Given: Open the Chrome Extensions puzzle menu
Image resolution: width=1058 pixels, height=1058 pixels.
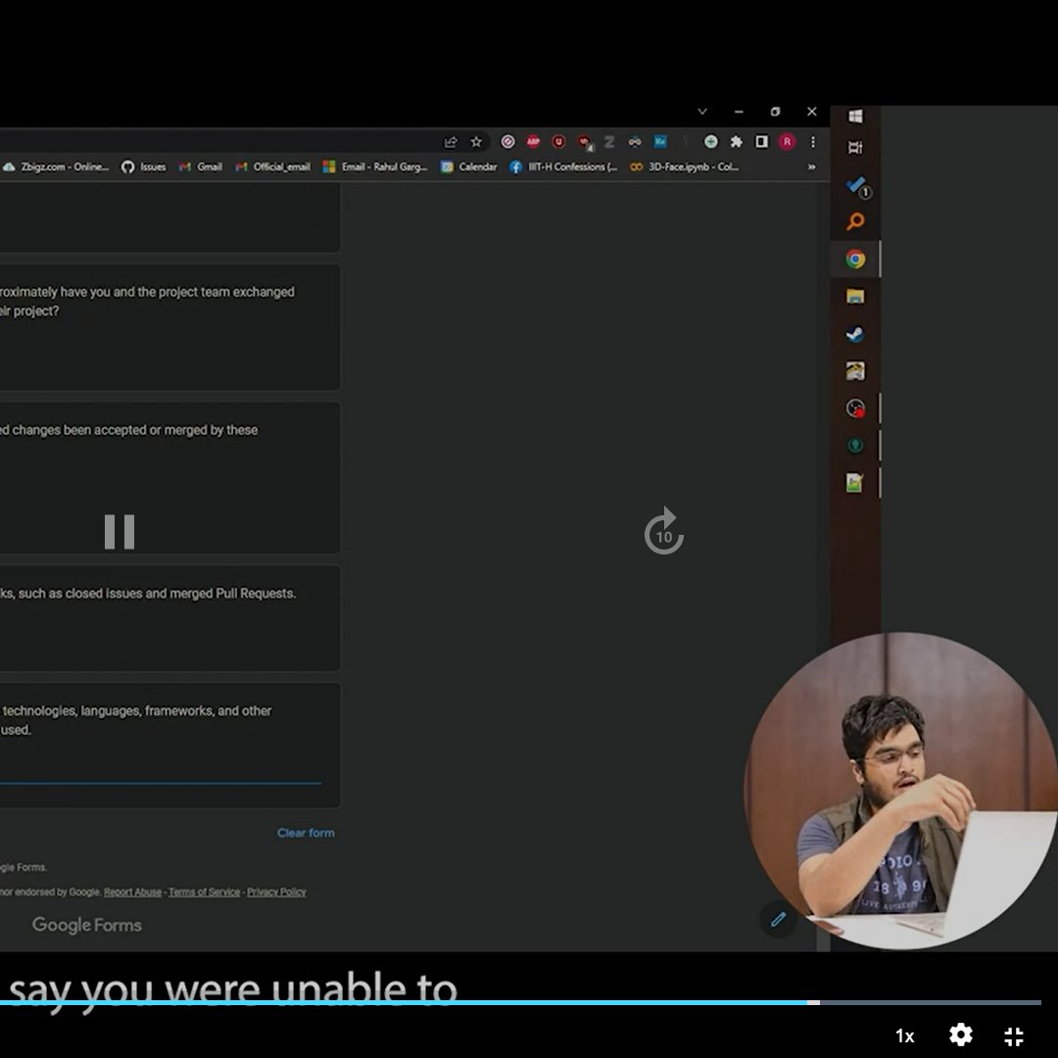Looking at the screenshot, I should pos(736,142).
